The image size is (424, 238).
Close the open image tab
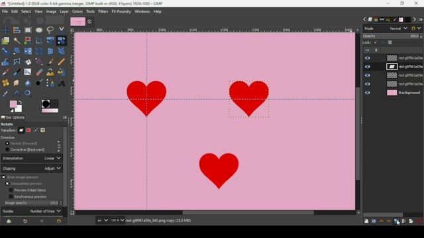tap(89, 22)
